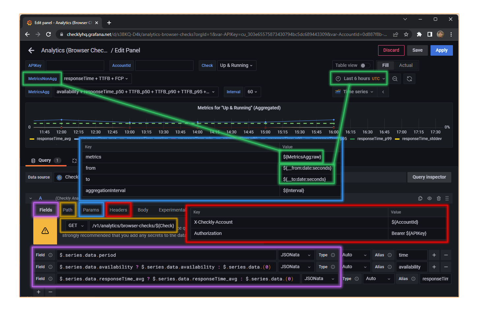Image resolution: width=478 pixels, height=313 pixels.
Task: Collapse query row A with its chevron
Action: point(31,198)
